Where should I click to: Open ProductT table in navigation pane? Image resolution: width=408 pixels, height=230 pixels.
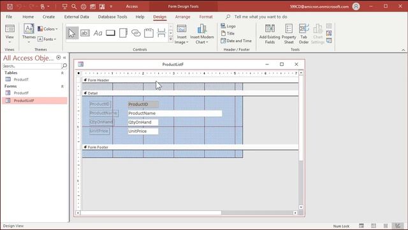[21, 79]
